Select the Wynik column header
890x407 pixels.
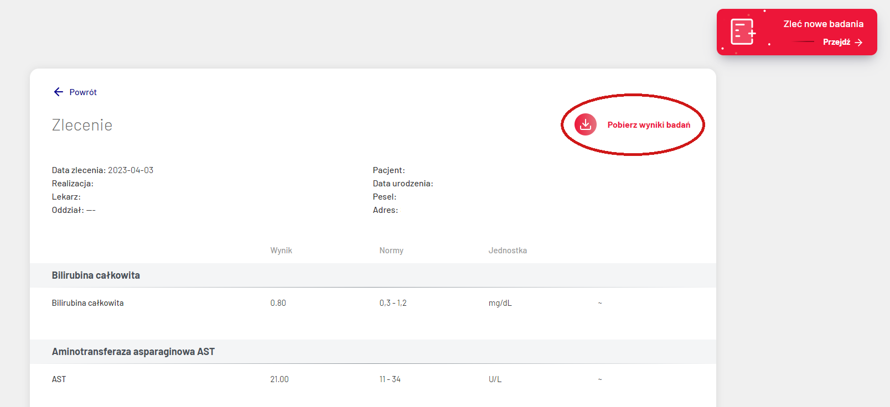[281, 251]
